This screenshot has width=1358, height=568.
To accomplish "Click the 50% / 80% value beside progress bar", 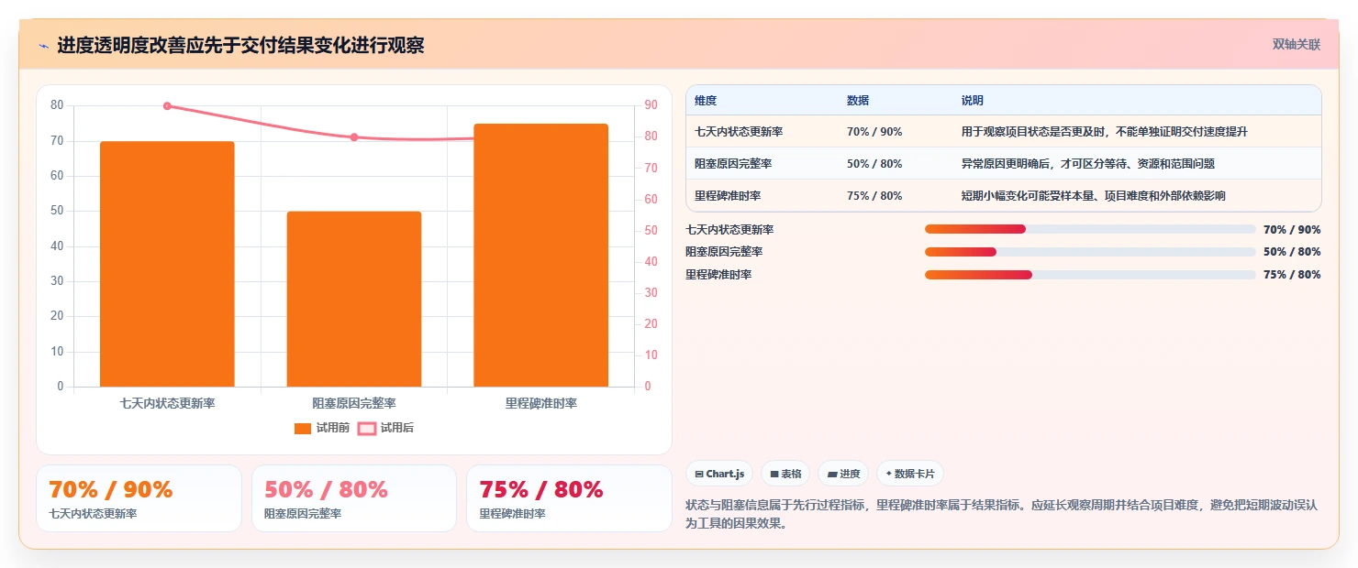I will click(x=1292, y=252).
